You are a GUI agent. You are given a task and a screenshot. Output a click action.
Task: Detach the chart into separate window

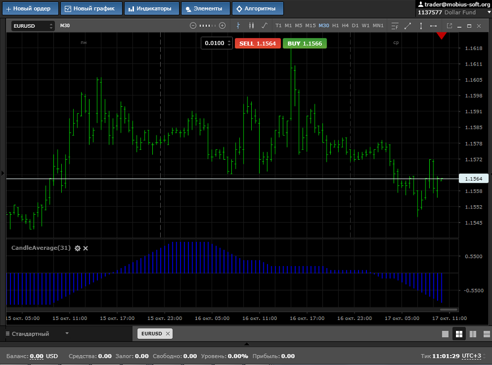tap(449, 26)
